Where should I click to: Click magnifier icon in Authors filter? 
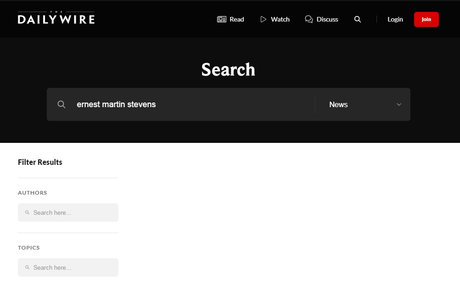coord(27,212)
